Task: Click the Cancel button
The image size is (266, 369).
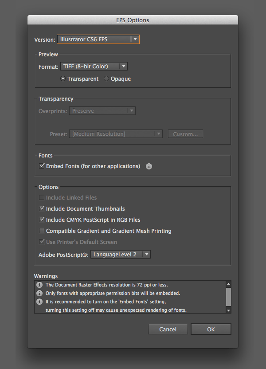Action: pyautogui.click(x=168, y=329)
